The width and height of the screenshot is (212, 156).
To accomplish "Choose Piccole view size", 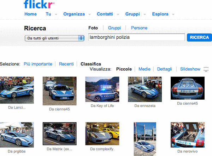I will tap(124, 69).
